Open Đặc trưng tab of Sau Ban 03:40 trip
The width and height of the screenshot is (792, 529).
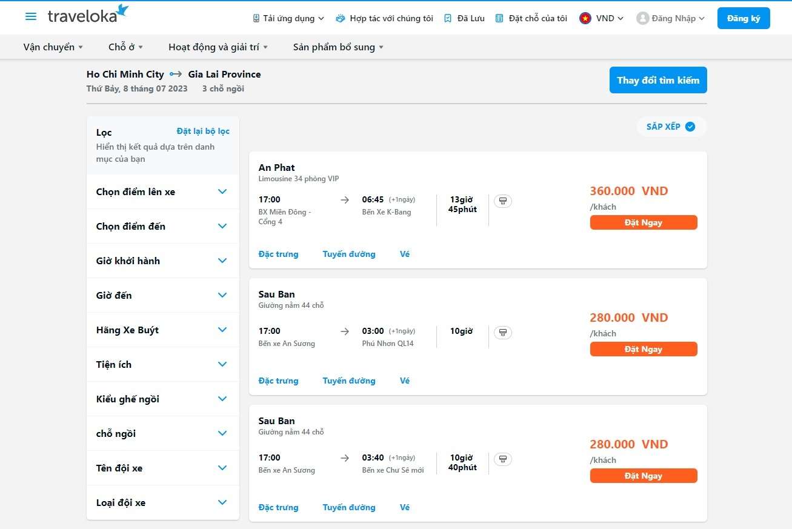(278, 507)
